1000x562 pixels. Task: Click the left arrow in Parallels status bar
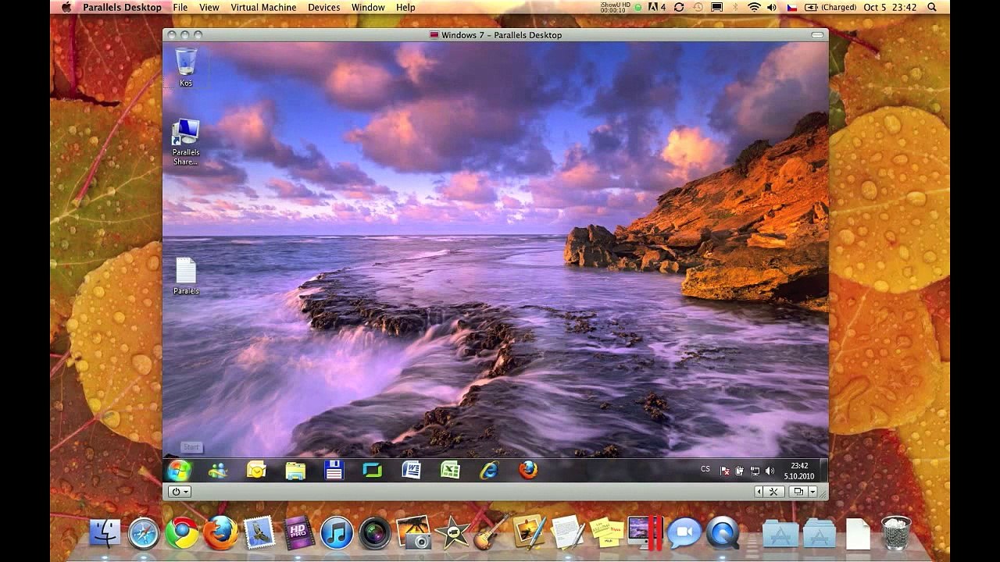click(759, 492)
